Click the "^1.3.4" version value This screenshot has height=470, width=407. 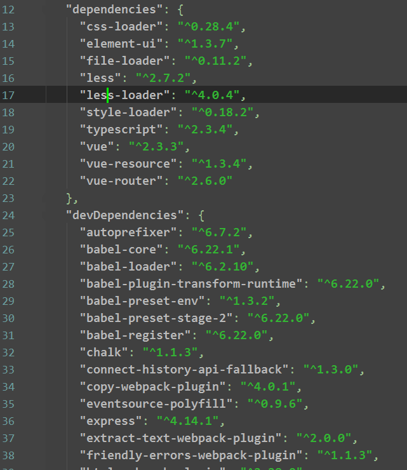pos(219,164)
